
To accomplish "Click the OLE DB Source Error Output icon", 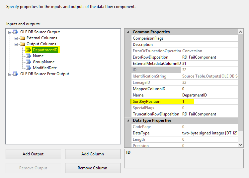I will coord(16,74).
